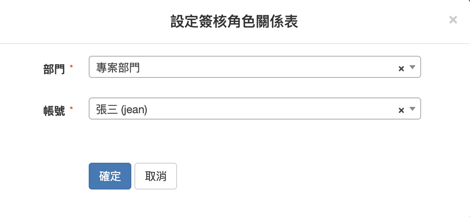Select the 張三 (jean) text in the field
This screenshot has height=217, width=470.
tap(122, 110)
